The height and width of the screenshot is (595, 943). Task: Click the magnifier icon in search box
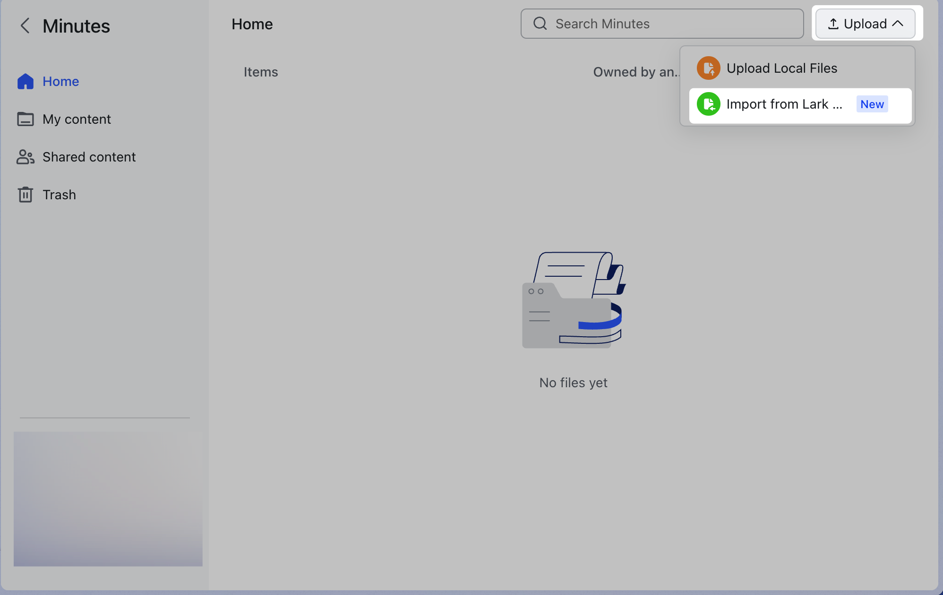click(540, 24)
